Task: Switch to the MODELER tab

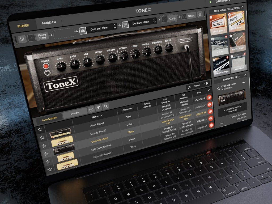Action: (49, 22)
